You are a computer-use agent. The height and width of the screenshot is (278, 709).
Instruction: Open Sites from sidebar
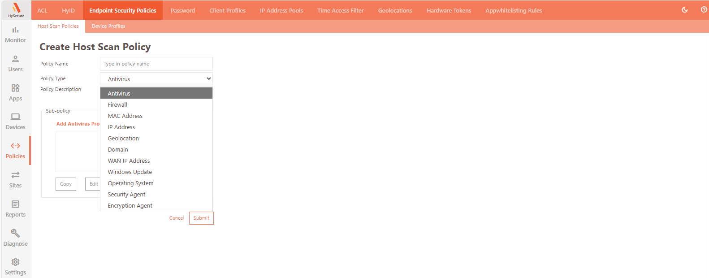[15, 175]
